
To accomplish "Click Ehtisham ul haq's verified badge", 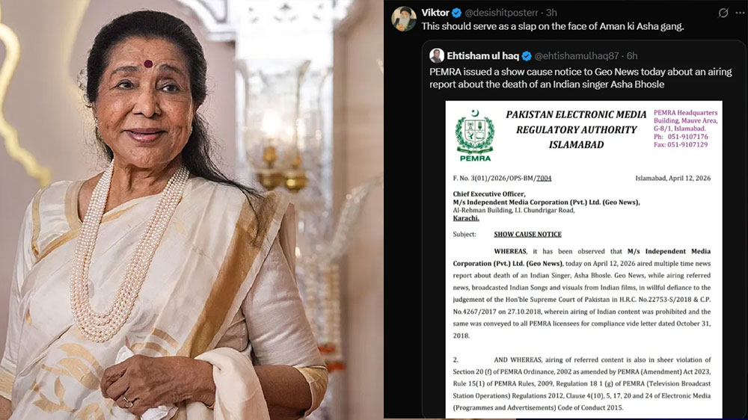I will (527, 56).
